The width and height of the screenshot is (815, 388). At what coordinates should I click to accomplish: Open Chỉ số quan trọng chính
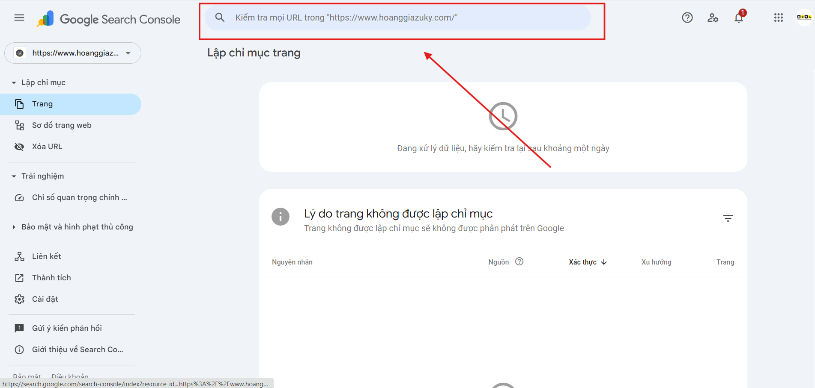(80, 197)
